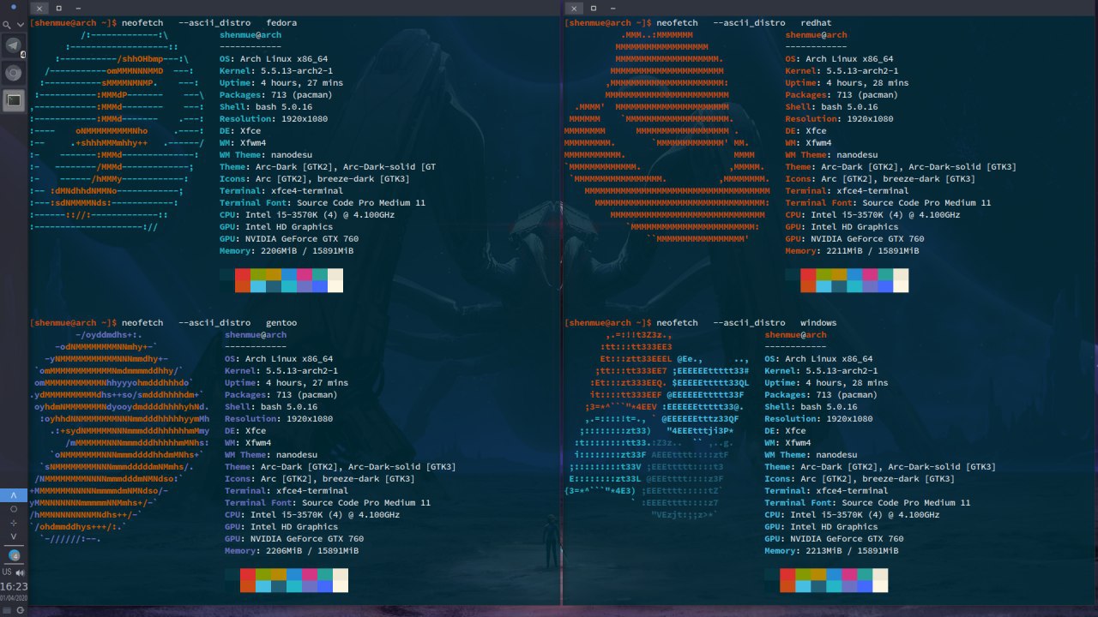Expand the panel's down-chevron menu
1098x617 pixels.
21,25
